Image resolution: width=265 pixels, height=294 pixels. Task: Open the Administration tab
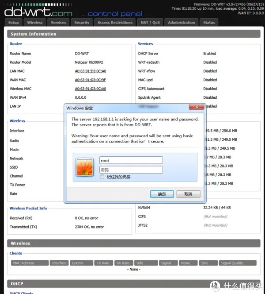click(181, 23)
